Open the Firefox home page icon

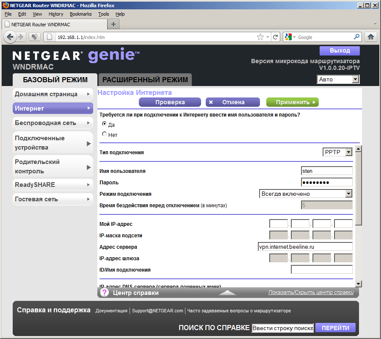[371, 37]
